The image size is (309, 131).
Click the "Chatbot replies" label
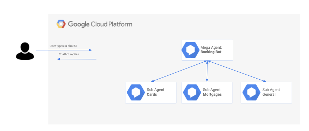click(69, 54)
